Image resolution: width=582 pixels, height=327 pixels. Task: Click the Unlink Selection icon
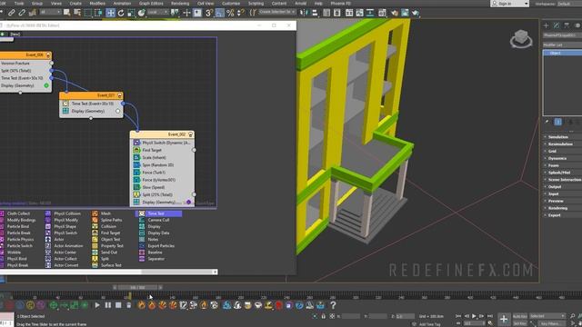coord(22,13)
